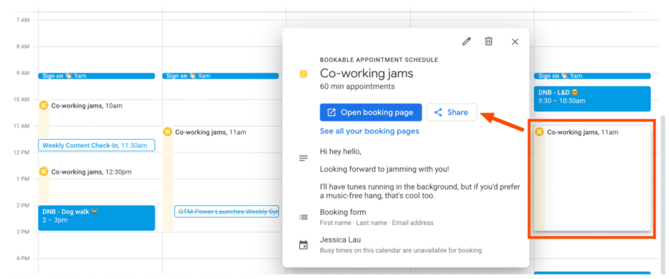Viewport: 669px width, 279px height.
Task: Click the calendar icon beside Jessica Lau
Action: click(303, 245)
